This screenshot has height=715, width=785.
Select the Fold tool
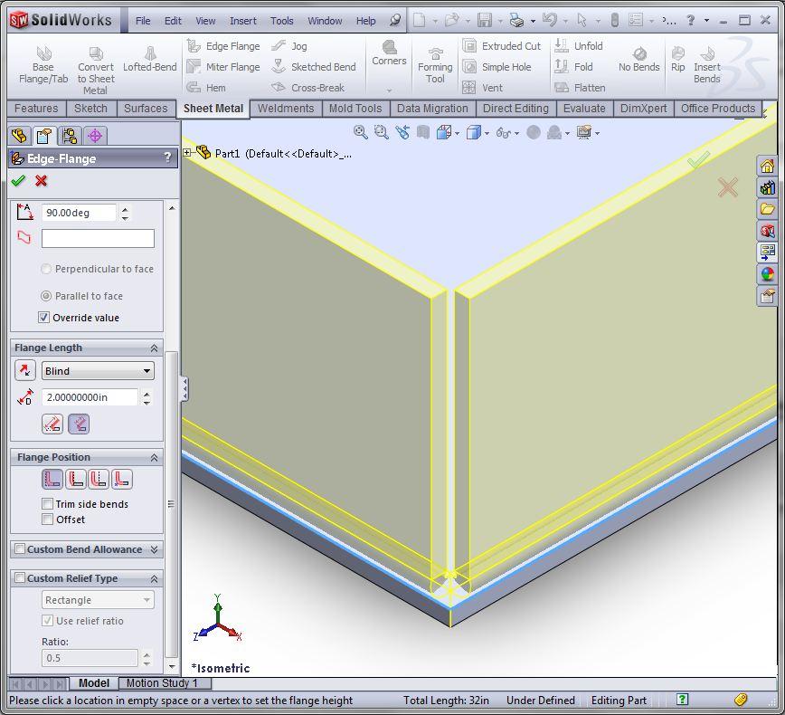574,67
